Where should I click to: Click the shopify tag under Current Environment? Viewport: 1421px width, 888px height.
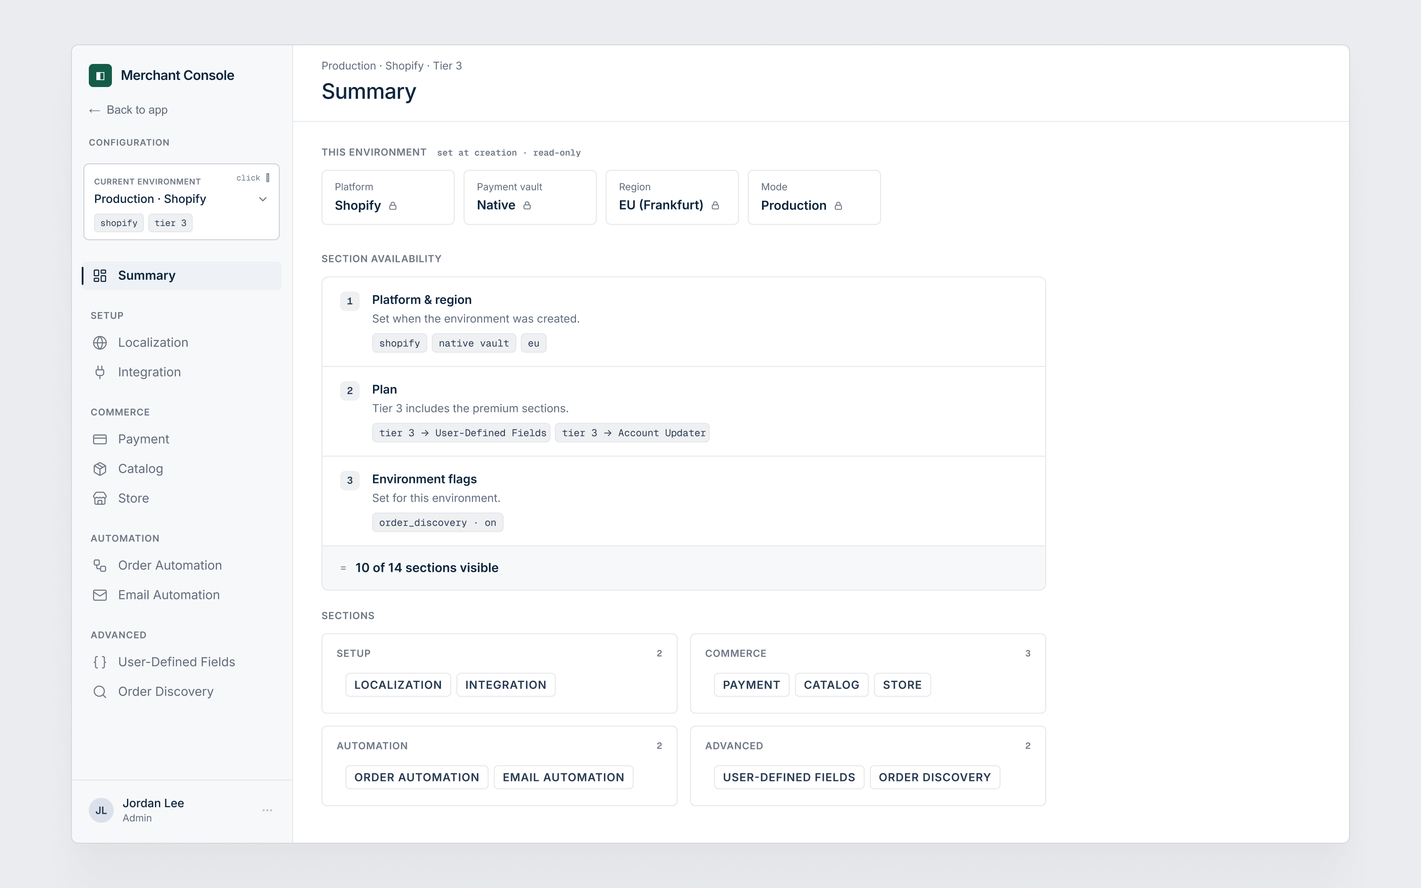(119, 223)
